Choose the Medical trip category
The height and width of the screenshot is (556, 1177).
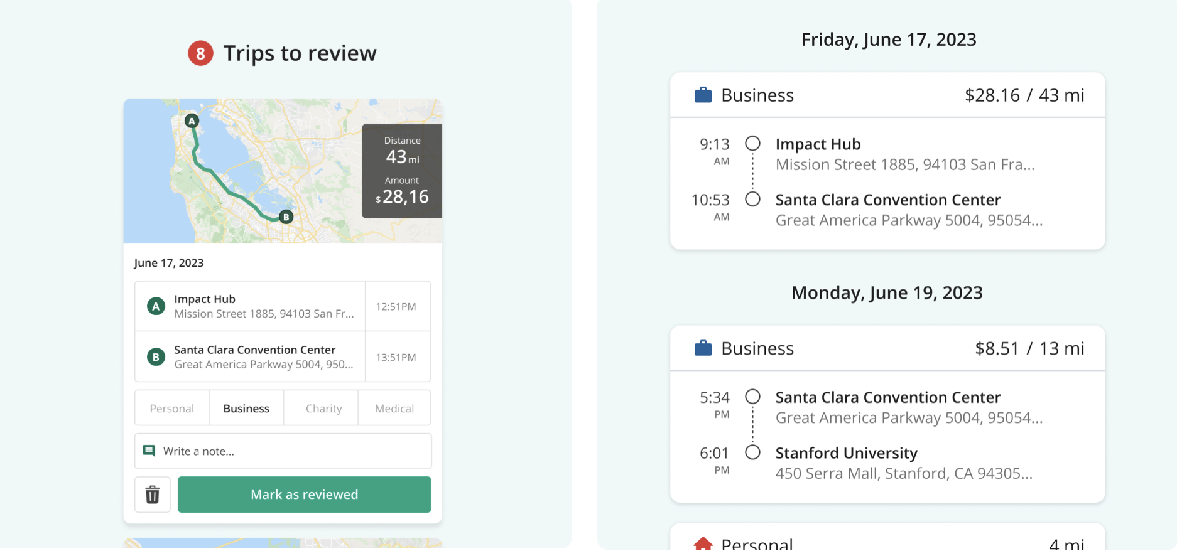(394, 409)
